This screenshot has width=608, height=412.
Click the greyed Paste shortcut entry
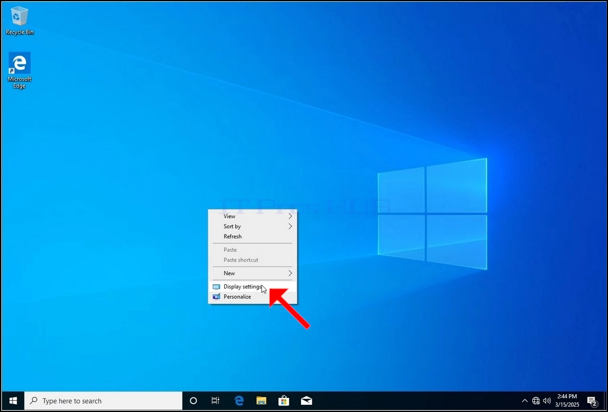click(x=253, y=260)
